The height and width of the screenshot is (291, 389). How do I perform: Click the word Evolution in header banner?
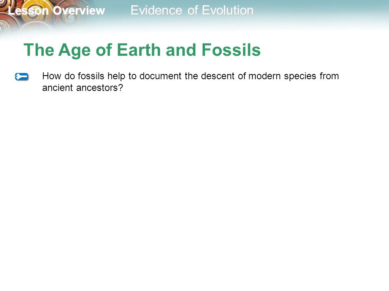click(x=227, y=11)
